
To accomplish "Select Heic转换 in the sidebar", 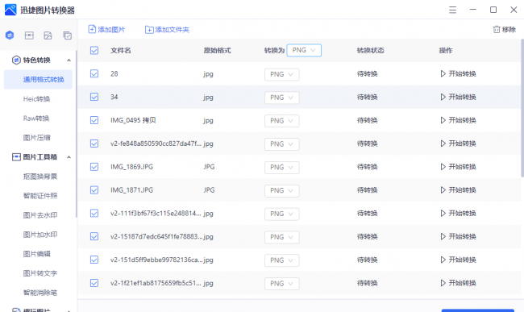I will point(36,99).
